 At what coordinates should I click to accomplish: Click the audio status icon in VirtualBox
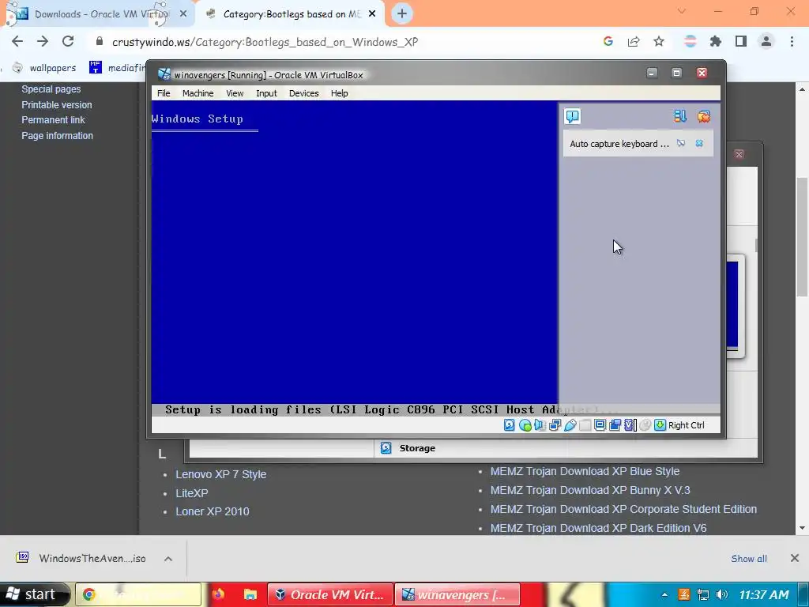(540, 424)
